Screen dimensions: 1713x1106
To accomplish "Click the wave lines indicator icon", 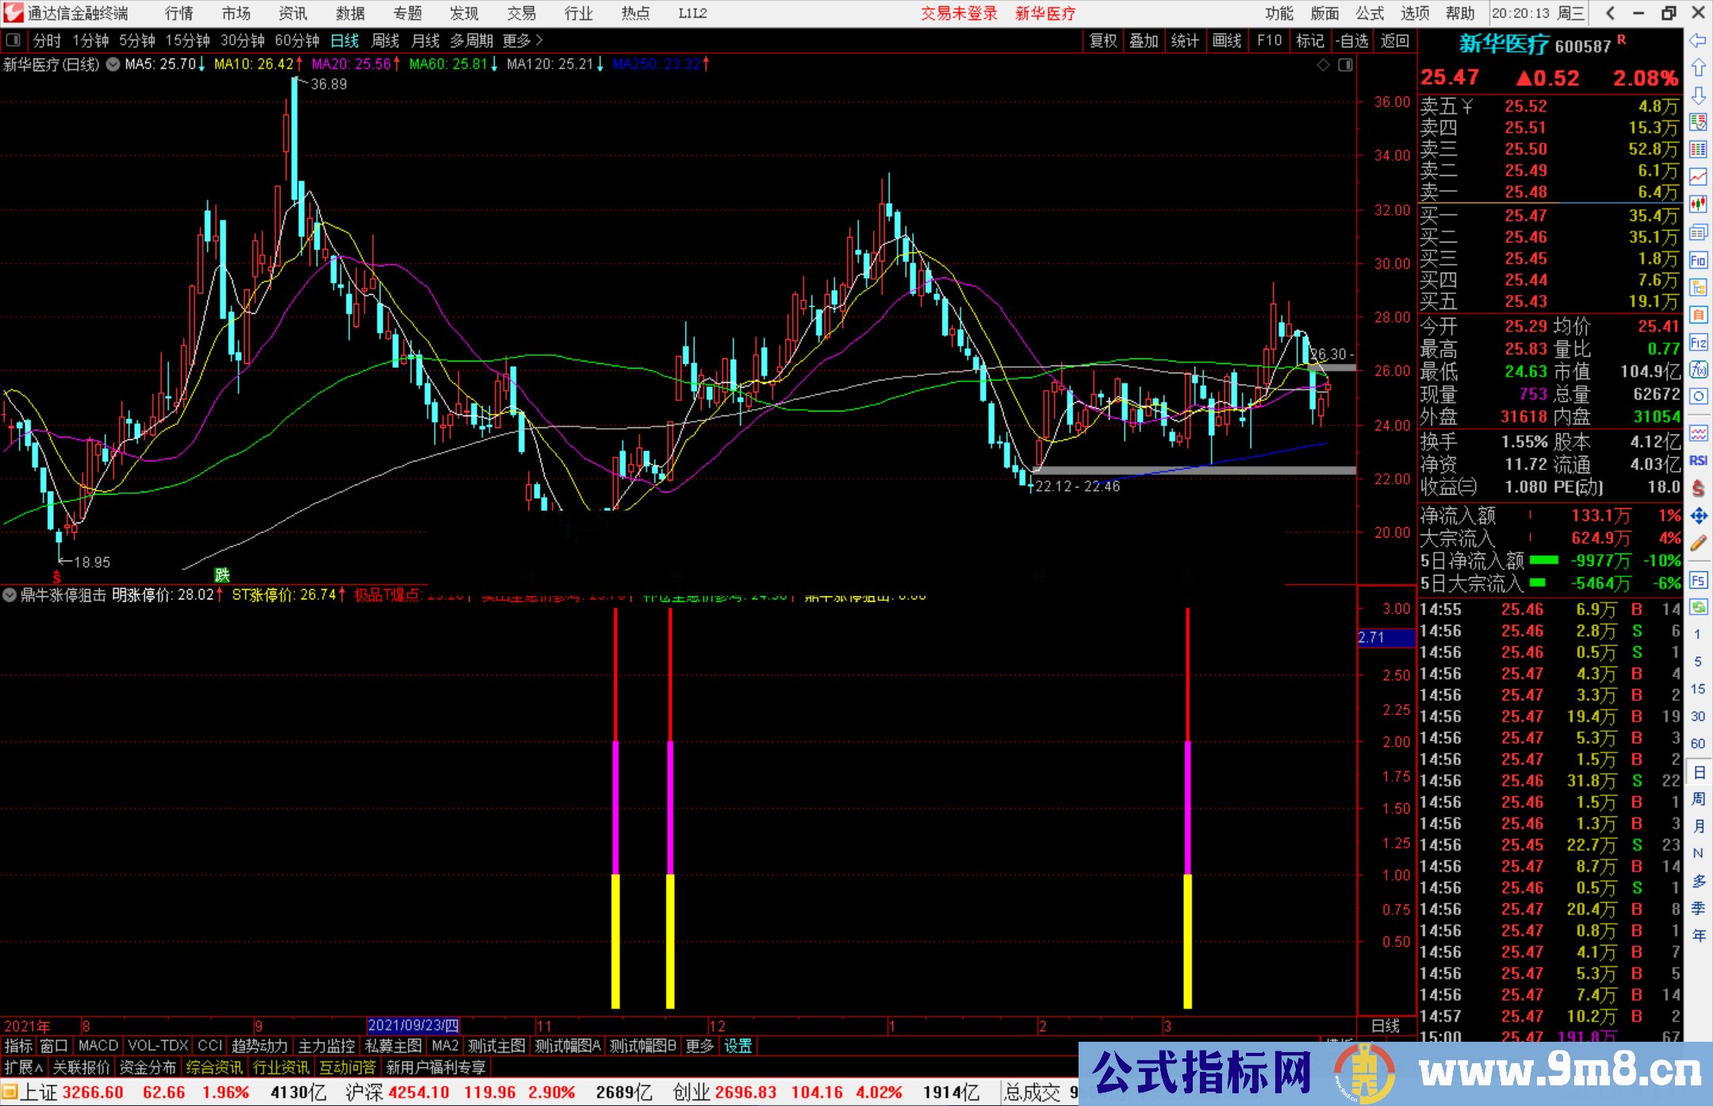I will point(1698,434).
